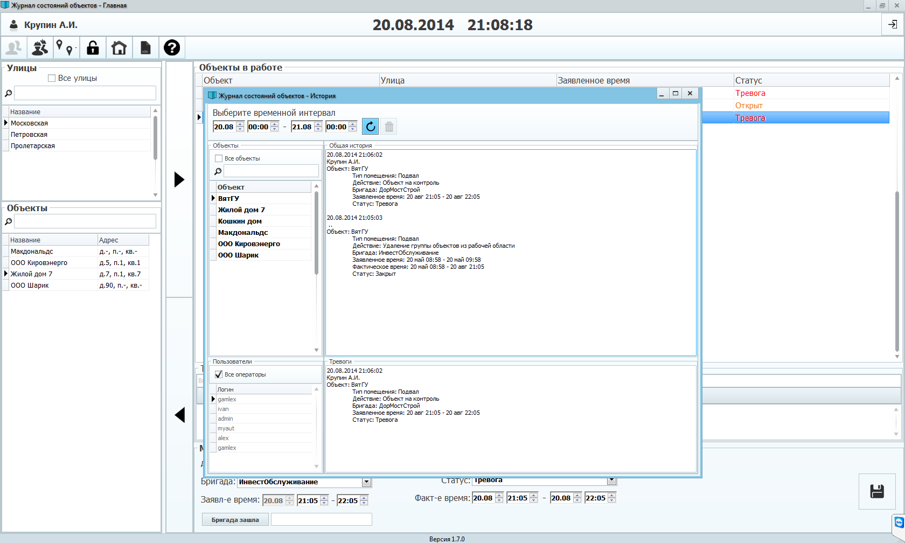Open the users icon in main toolbar

[13, 48]
